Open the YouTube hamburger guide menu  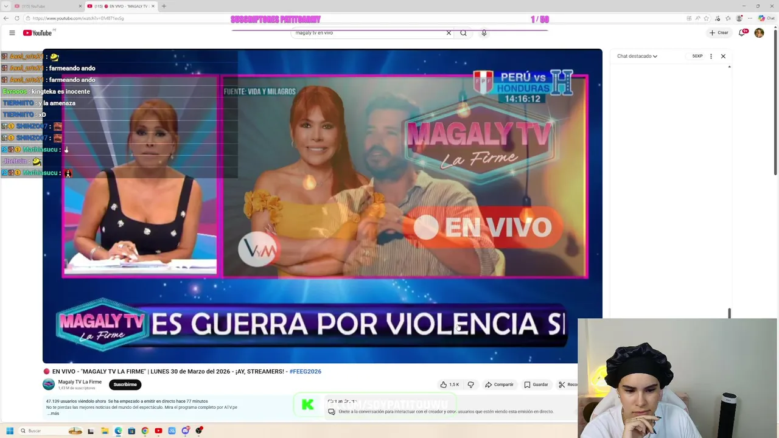pyautogui.click(x=12, y=33)
